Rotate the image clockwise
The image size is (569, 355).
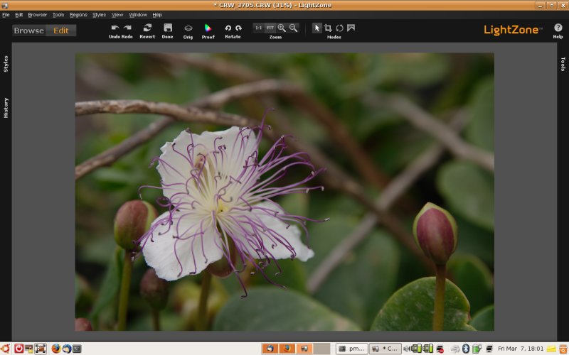tap(238, 28)
